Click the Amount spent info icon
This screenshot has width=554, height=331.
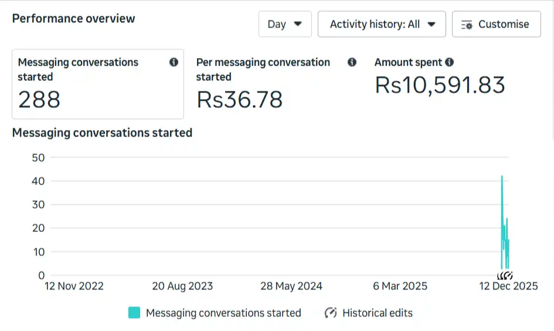click(449, 62)
